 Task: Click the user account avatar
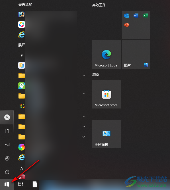(7, 117)
